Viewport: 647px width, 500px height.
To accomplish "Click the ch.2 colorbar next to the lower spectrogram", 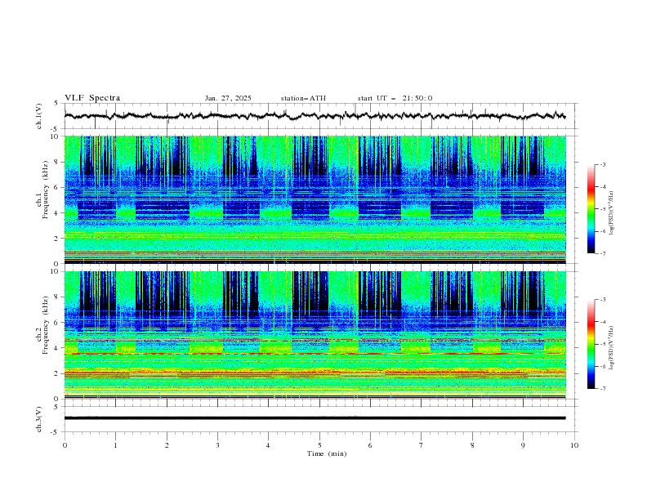I will tap(591, 344).
